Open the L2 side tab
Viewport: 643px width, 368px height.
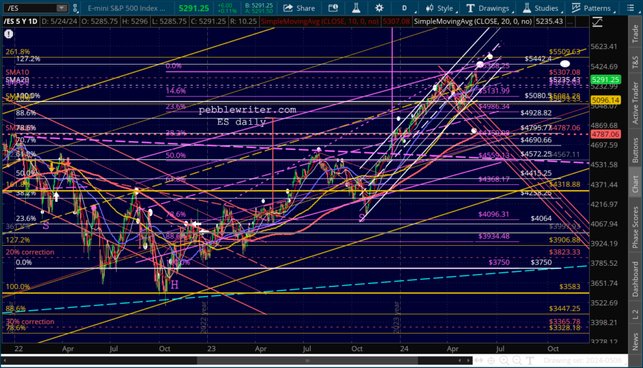click(x=635, y=314)
